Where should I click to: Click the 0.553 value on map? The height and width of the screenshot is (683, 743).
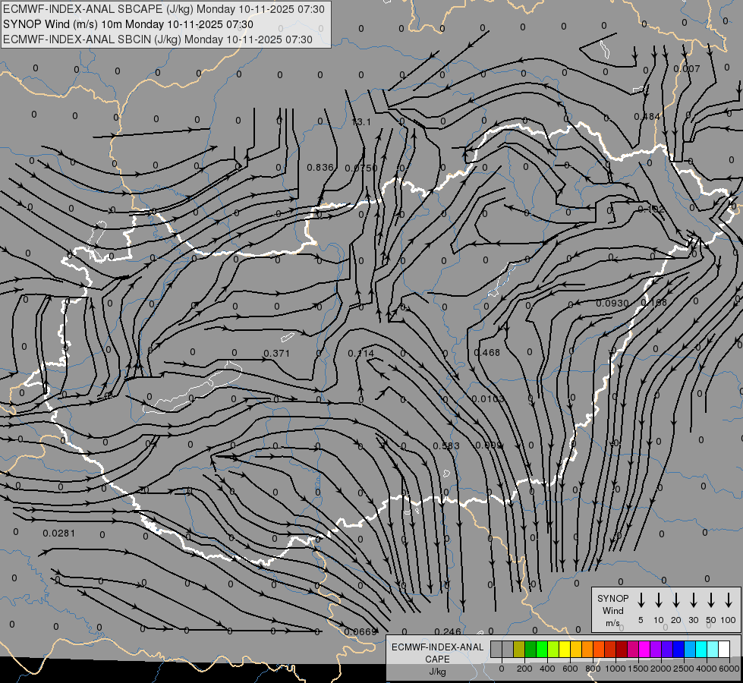pos(446,446)
